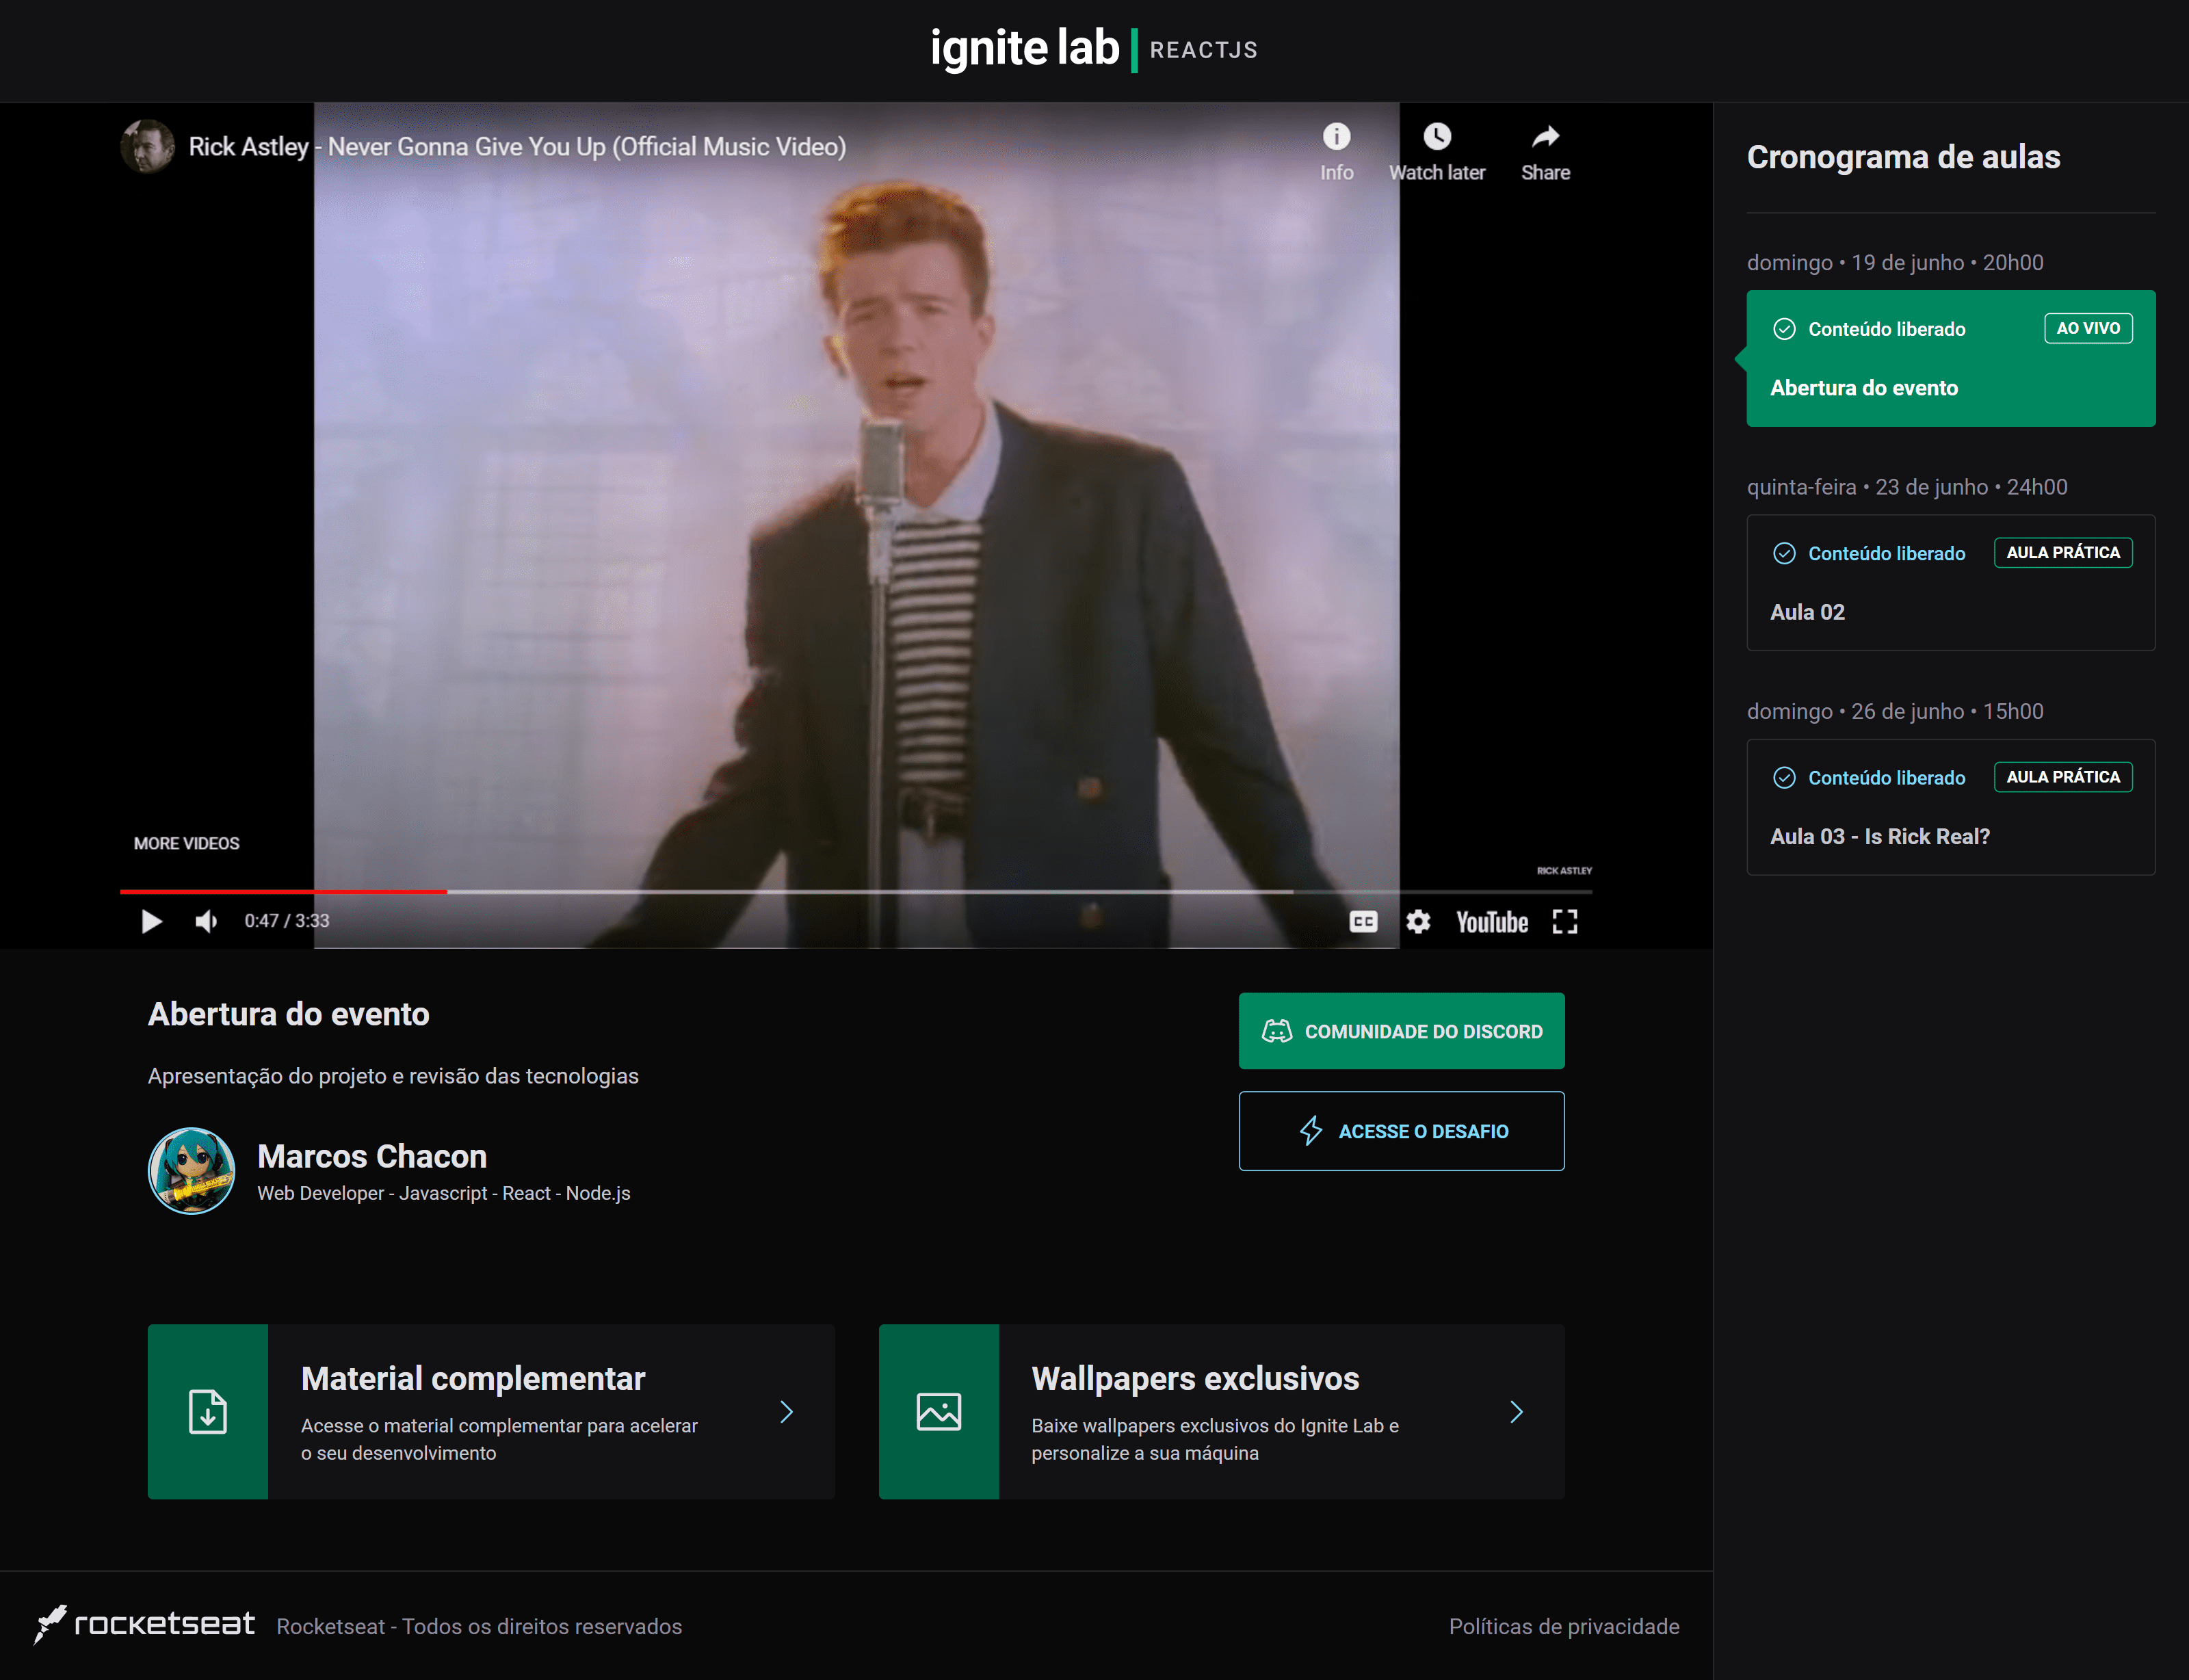Screen dimensions: 2189x1680
Task: Open the Discord icon on Comunidade button
Action: tap(1278, 1031)
